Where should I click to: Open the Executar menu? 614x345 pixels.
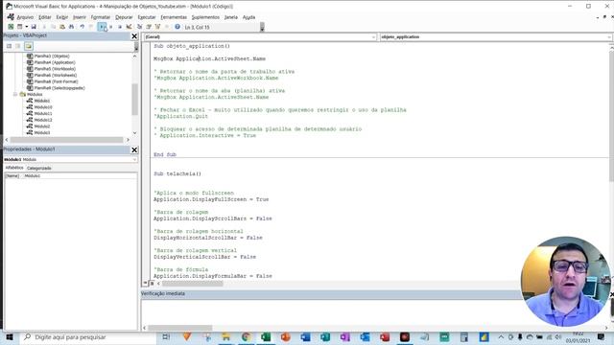point(147,17)
